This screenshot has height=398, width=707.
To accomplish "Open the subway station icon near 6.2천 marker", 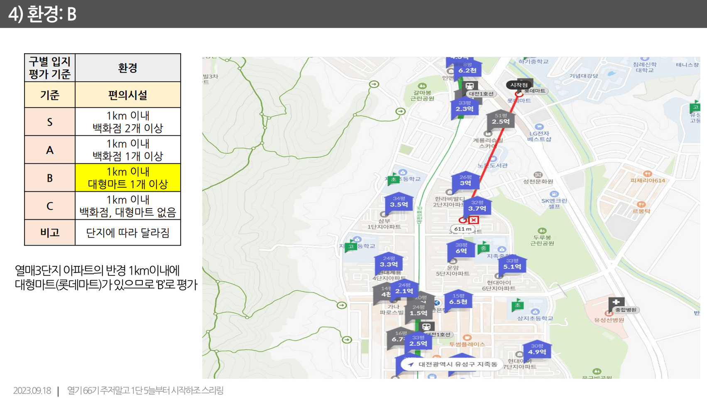I will pos(470,86).
